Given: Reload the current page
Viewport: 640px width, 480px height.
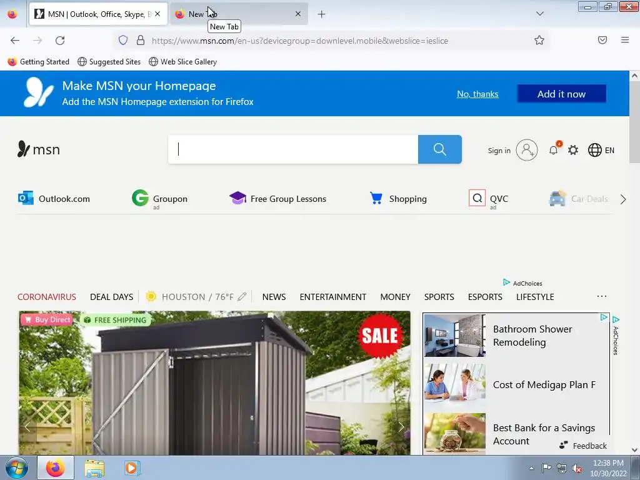Looking at the screenshot, I should click(60, 41).
